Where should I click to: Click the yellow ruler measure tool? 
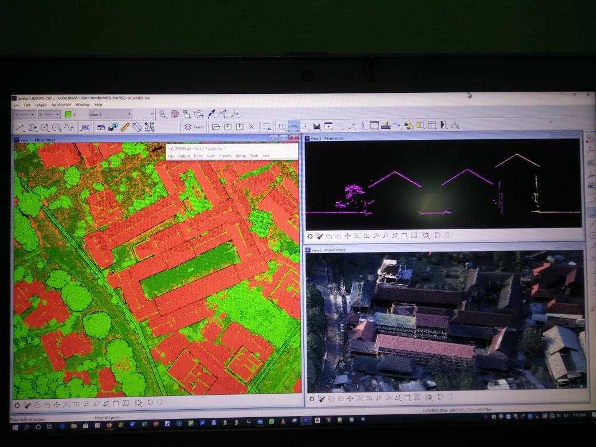click(124, 127)
